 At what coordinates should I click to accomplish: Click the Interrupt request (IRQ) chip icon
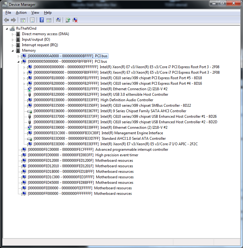pyautogui.click(x=18, y=45)
